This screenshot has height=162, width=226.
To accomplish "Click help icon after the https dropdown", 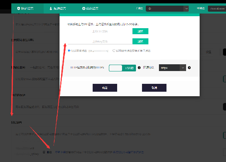I will pos(189,68).
